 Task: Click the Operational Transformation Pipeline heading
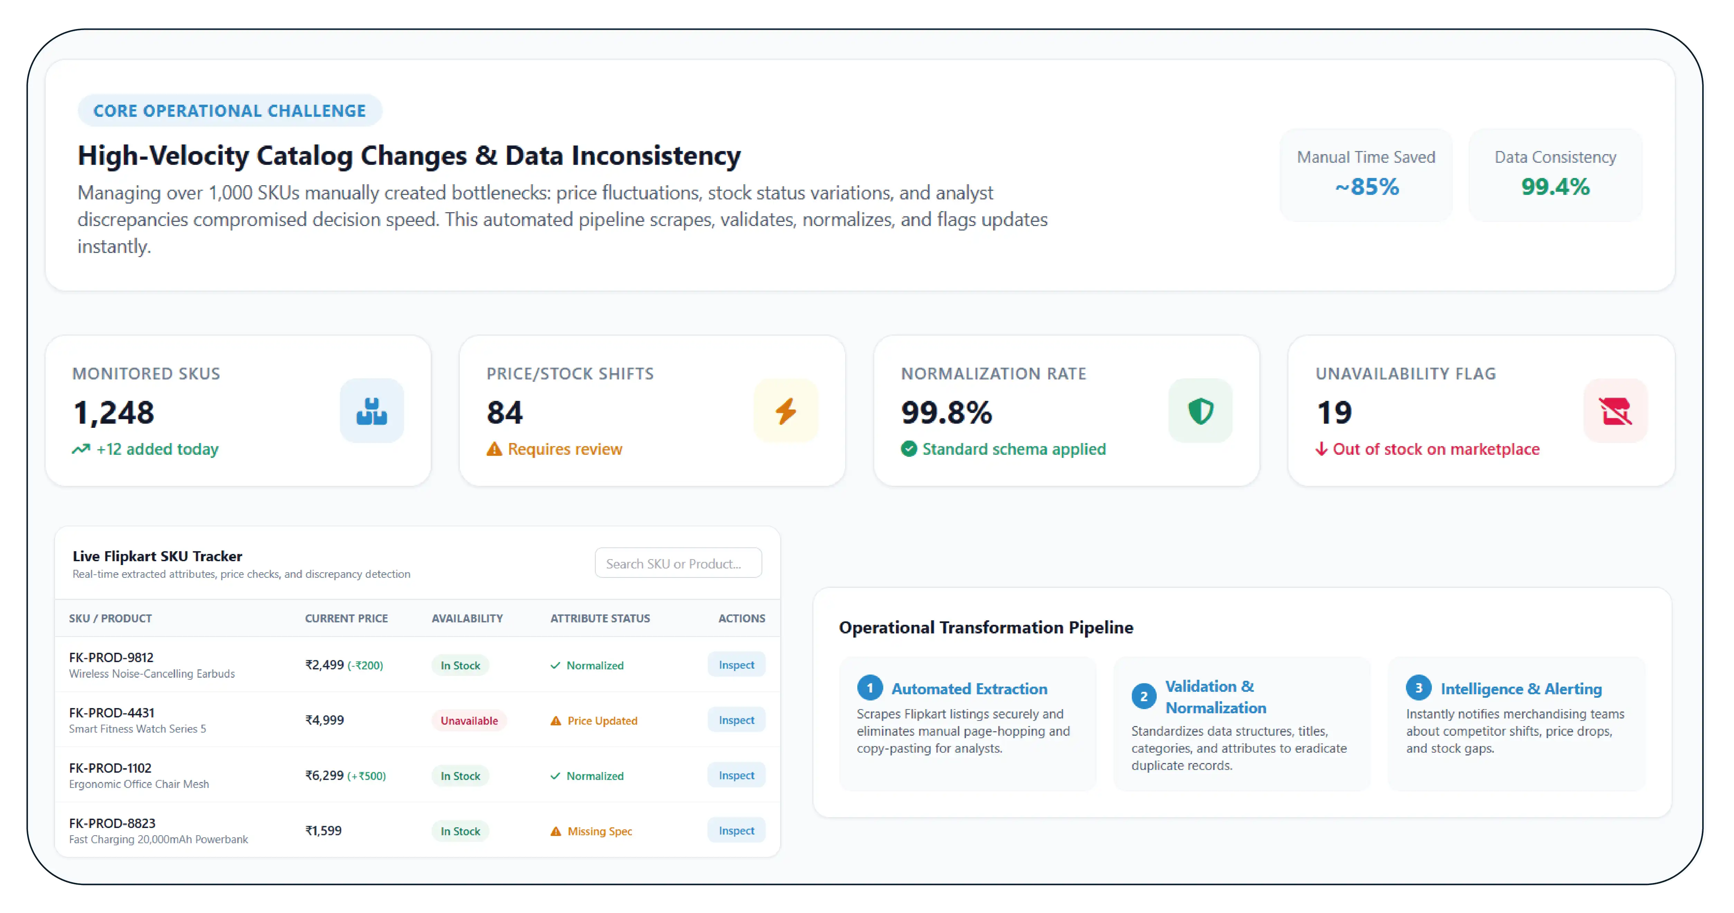click(986, 627)
